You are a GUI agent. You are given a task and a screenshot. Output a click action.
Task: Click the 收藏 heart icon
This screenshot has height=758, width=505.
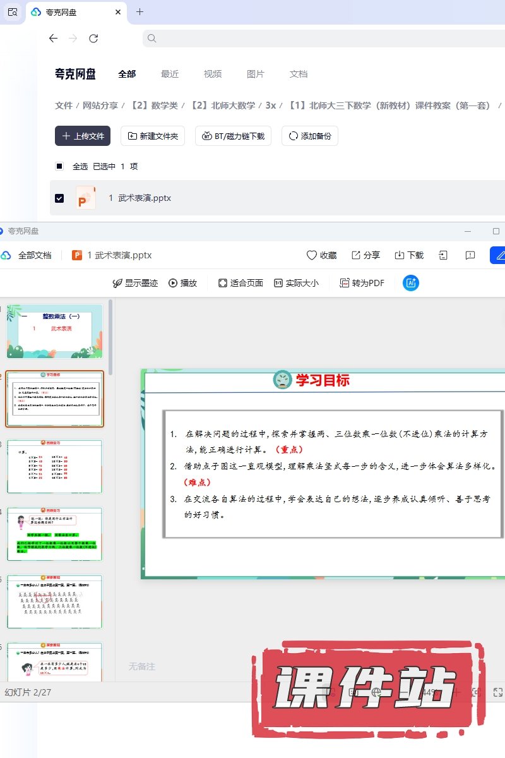pos(312,255)
